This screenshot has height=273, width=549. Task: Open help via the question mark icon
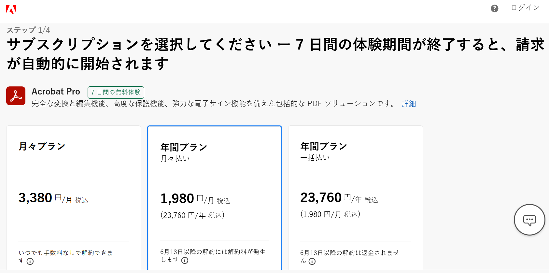pos(494,8)
